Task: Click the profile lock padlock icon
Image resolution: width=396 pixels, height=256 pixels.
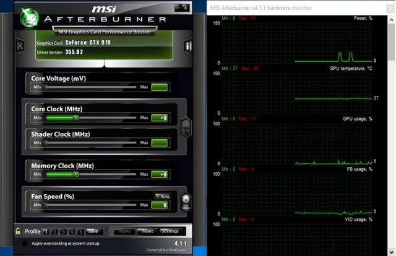Action: [x=18, y=231]
